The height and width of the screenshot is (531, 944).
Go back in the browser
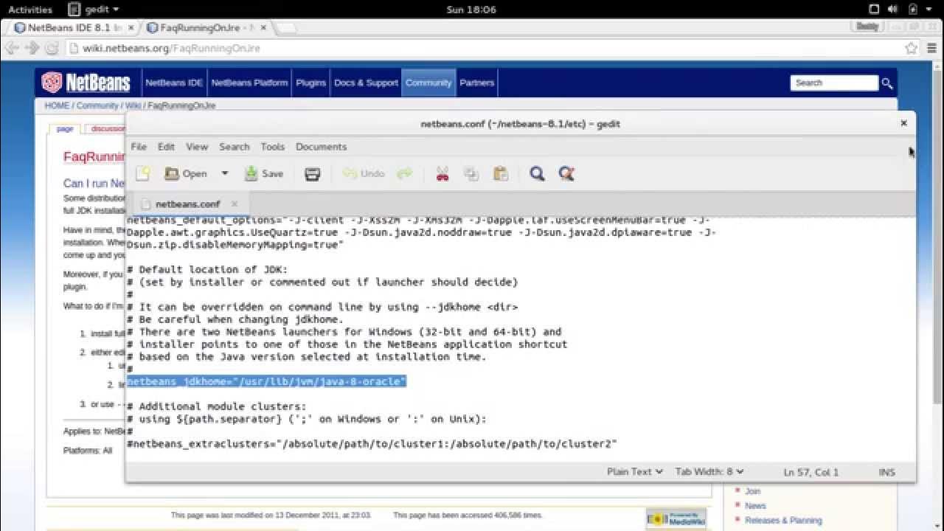pos(13,48)
